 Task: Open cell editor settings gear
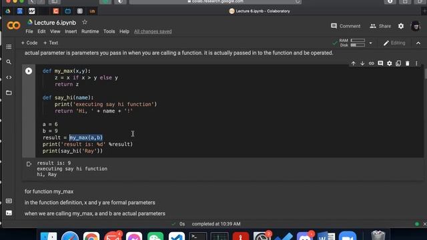pyautogui.click(x=390, y=63)
